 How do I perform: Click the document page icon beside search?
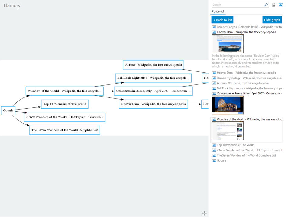[x=274, y=5]
